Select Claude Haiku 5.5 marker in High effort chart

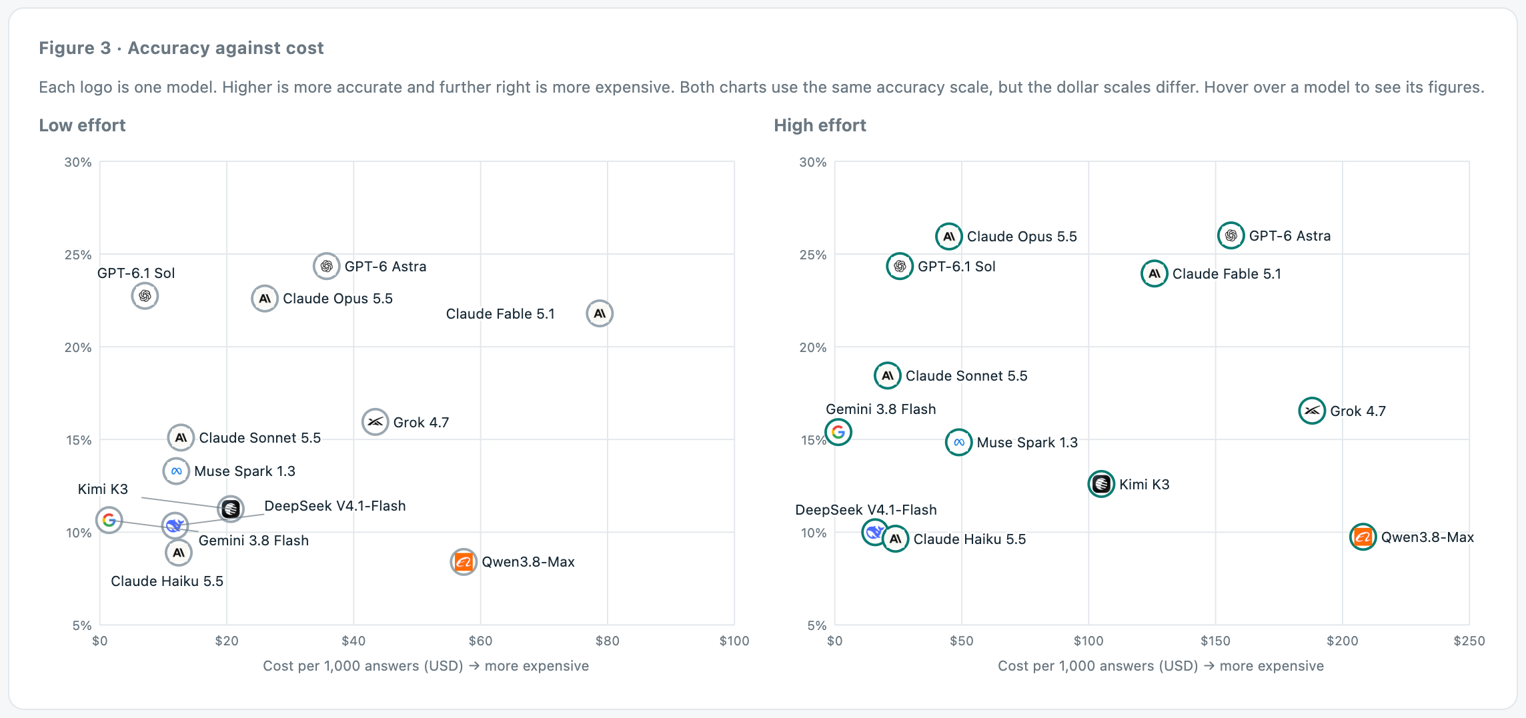(x=896, y=539)
